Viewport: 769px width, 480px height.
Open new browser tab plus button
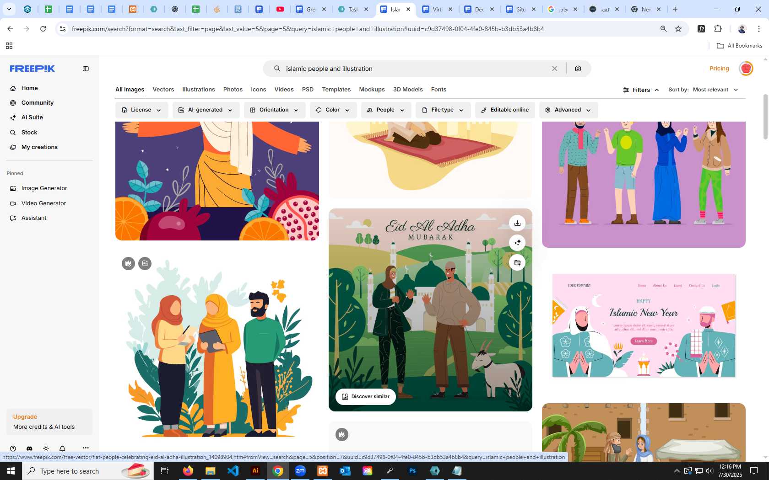[x=675, y=9]
